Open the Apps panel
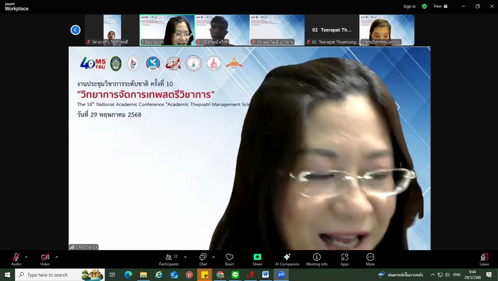This screenshot has width=498, height=281. pos(344,259)
